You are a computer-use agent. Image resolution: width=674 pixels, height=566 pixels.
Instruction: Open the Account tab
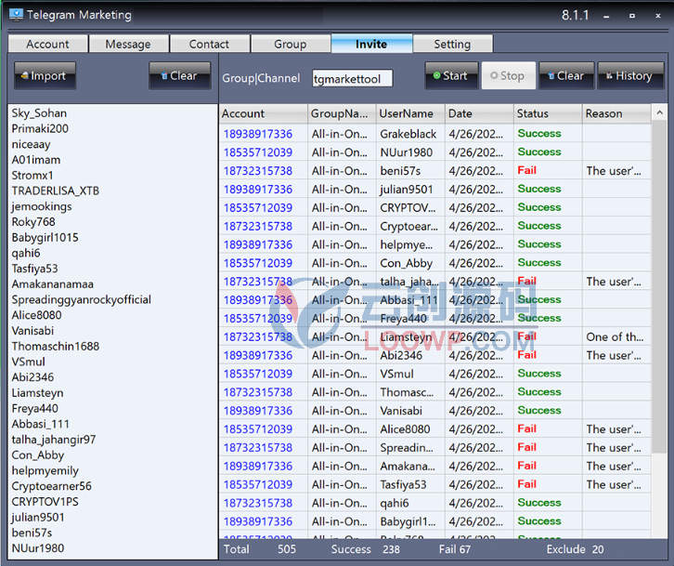pyautogui.click(x=47, y=44)
